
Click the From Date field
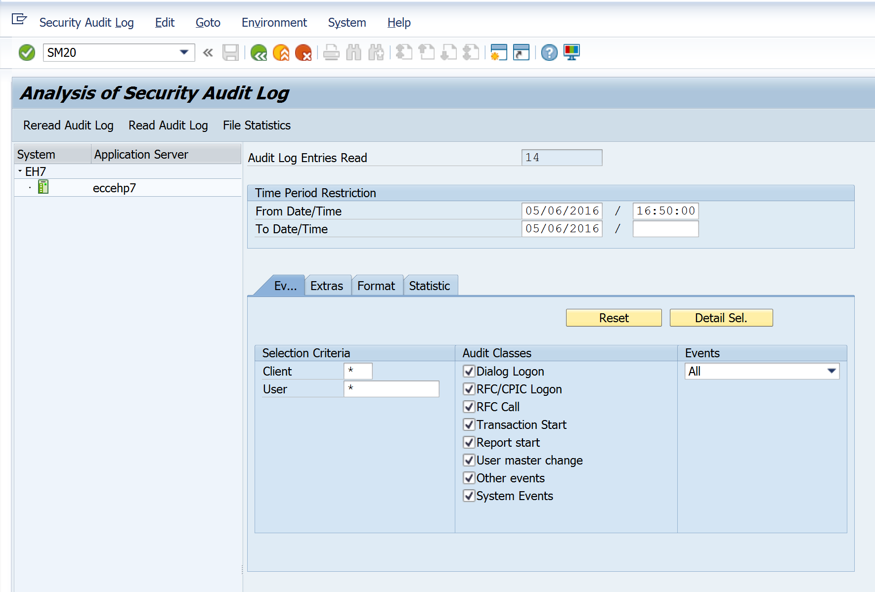pos(562,211)
